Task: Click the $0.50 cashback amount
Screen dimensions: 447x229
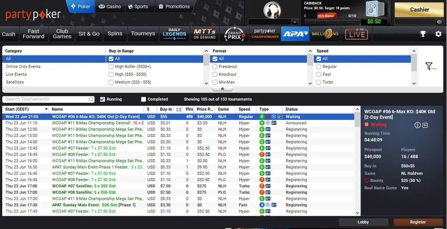Action: (x=374, y=22)
